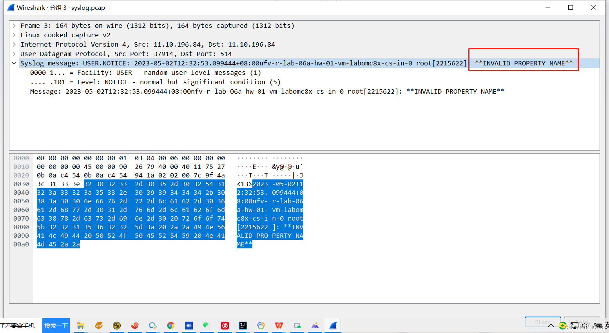This screenshot has width=609, height=333.
Task: Expand the User Datagram Protocol row
Action: [x=14, y=54]
